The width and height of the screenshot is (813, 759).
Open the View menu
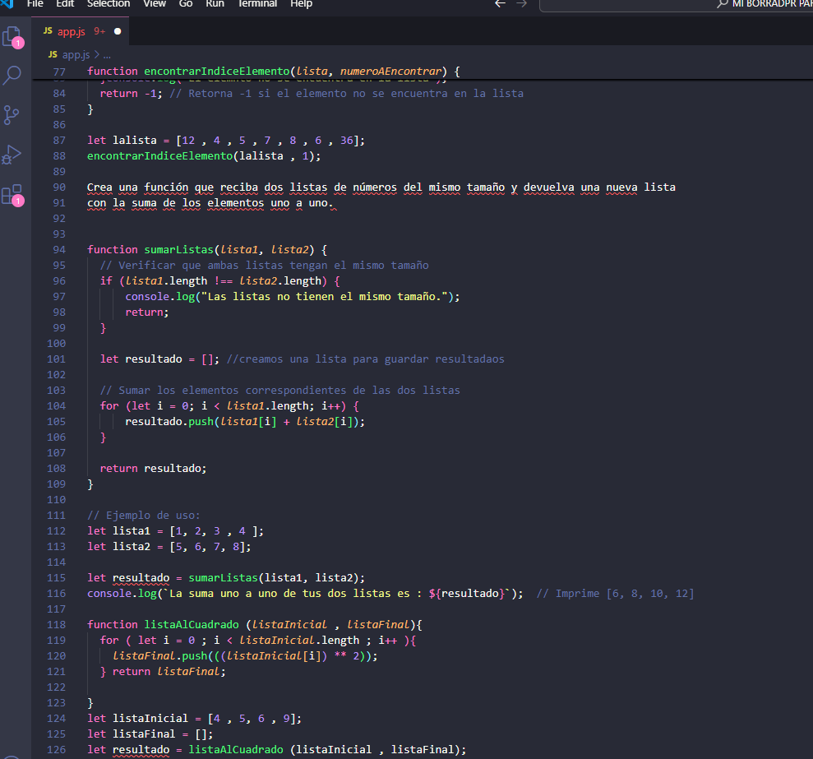coord(155,3)
